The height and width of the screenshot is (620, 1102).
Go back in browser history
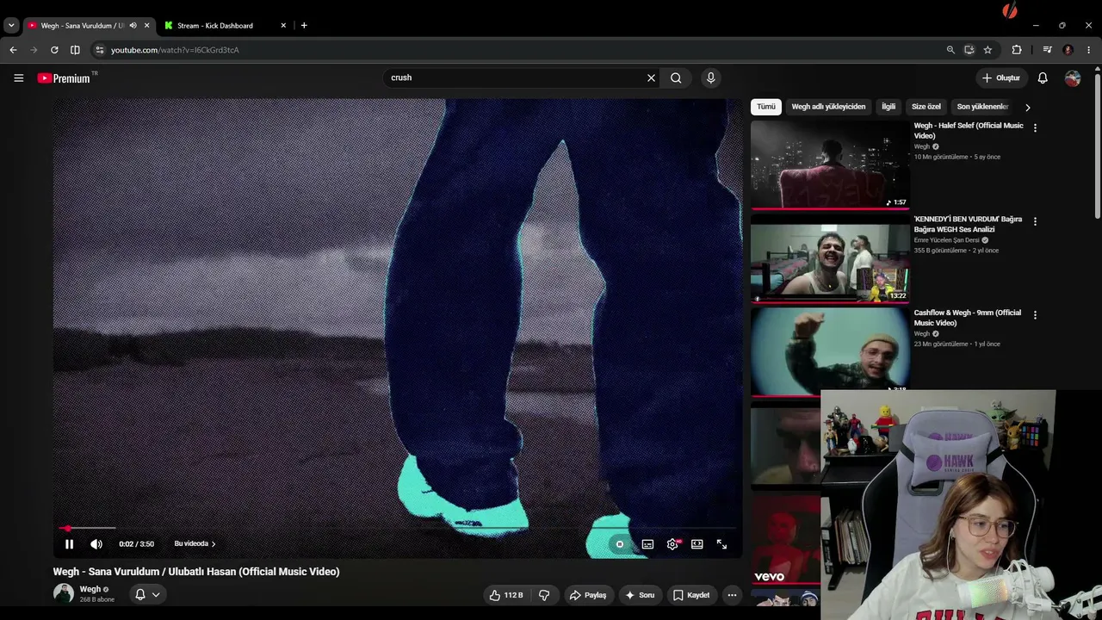[x=13, y=50]
